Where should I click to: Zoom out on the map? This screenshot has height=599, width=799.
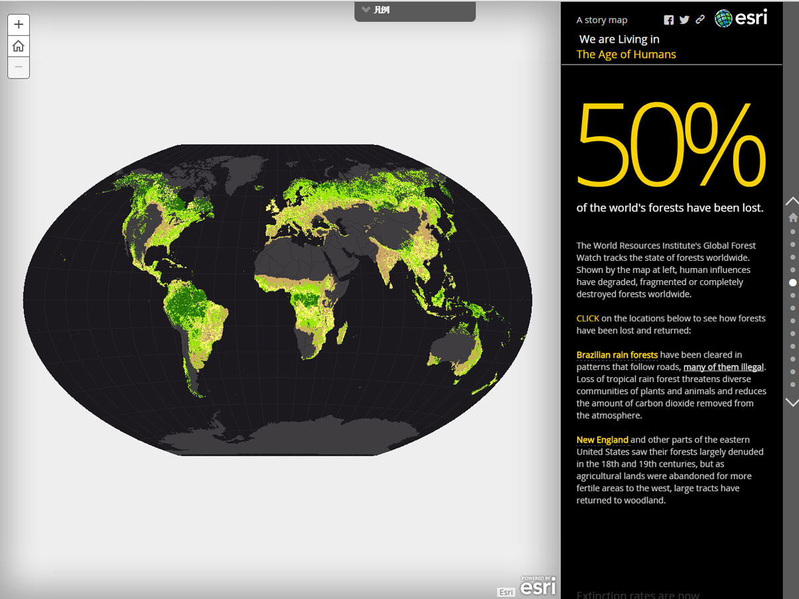tap(19, 67)
